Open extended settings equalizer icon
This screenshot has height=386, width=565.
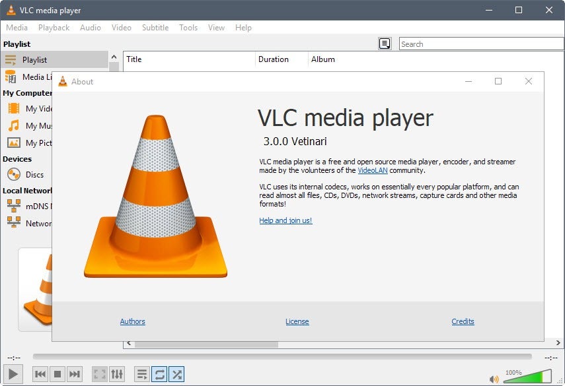(x=117, y=373)
